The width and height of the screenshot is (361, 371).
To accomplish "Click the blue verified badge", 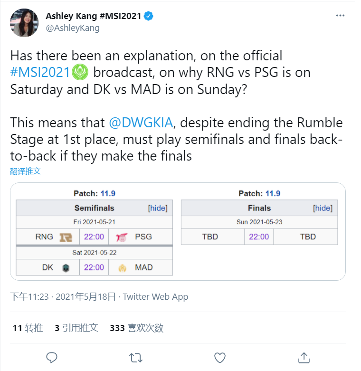I will (x=149, y=16).
